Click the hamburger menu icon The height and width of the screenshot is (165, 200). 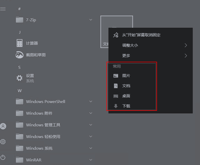point(3,9)
